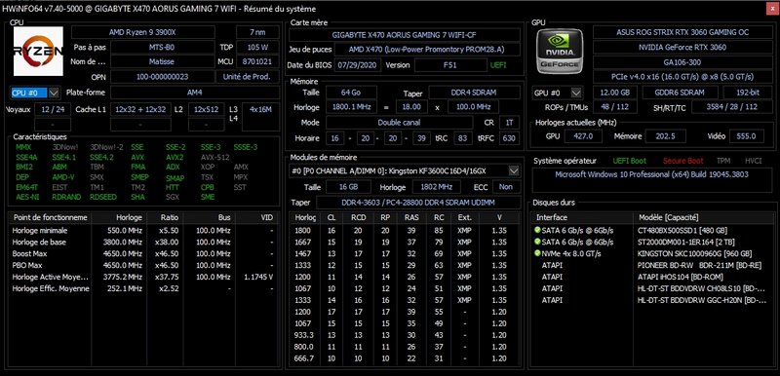Click the Unité de Prod. label
The image size is (780, 376).
click(248, 77)
